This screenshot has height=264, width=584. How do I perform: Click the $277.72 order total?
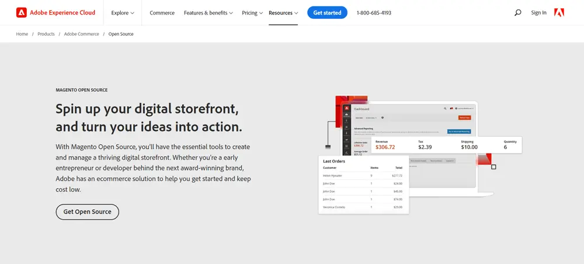click(397, 175)
